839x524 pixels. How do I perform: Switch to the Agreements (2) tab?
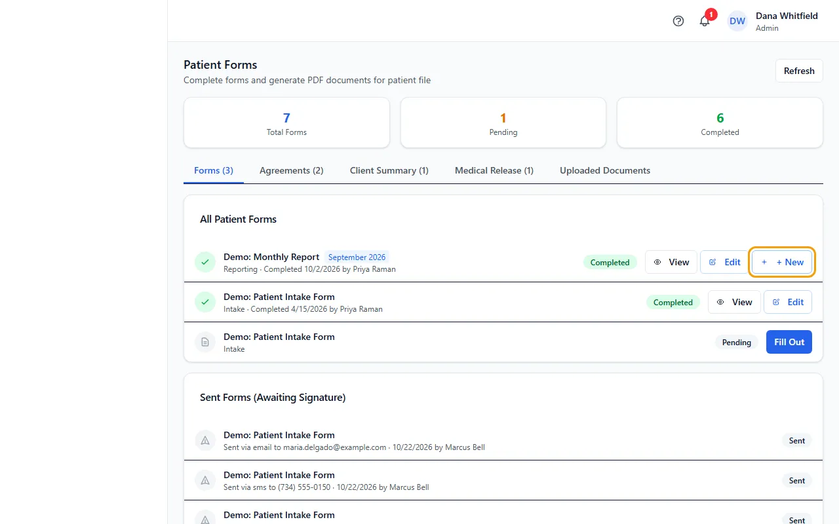point(292,170)
